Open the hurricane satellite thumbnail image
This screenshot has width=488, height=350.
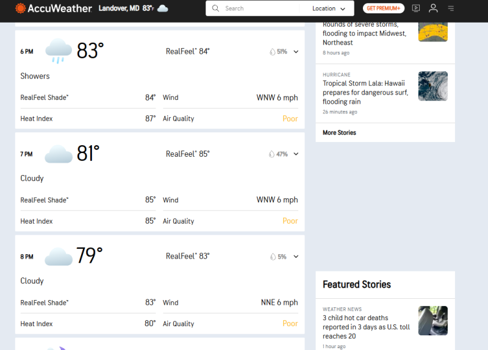(433, 86)
